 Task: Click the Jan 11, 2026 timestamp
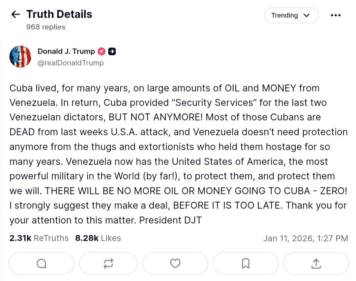point(305,238)
